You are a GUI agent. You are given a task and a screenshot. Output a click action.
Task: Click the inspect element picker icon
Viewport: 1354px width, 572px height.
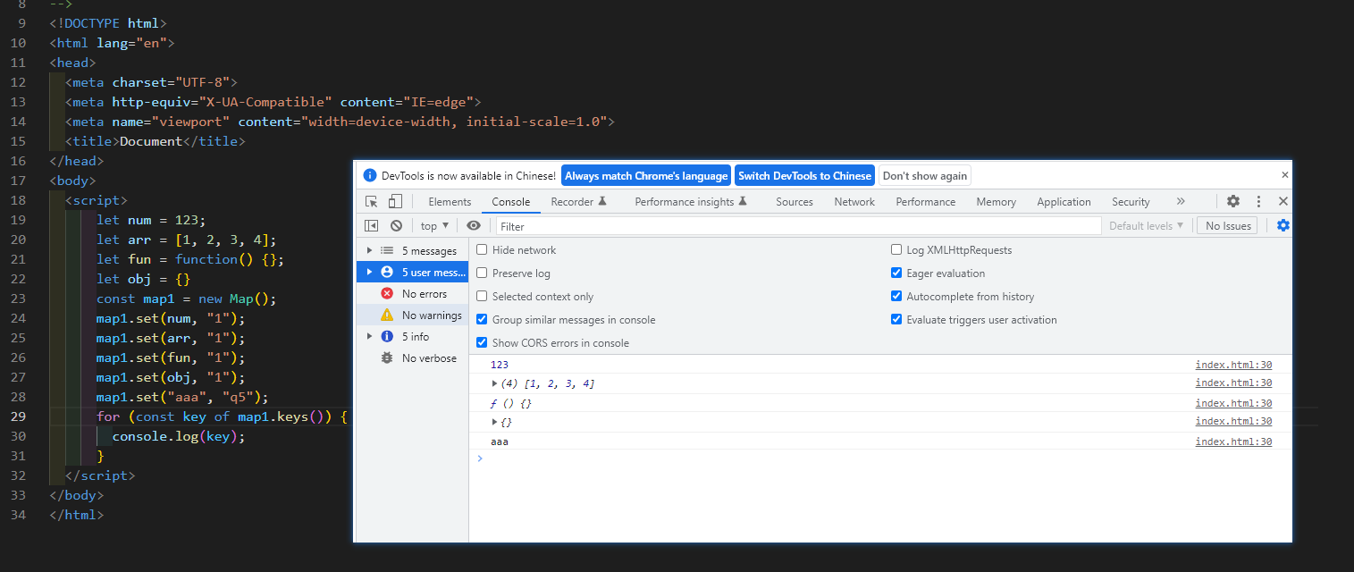(372, 202)
